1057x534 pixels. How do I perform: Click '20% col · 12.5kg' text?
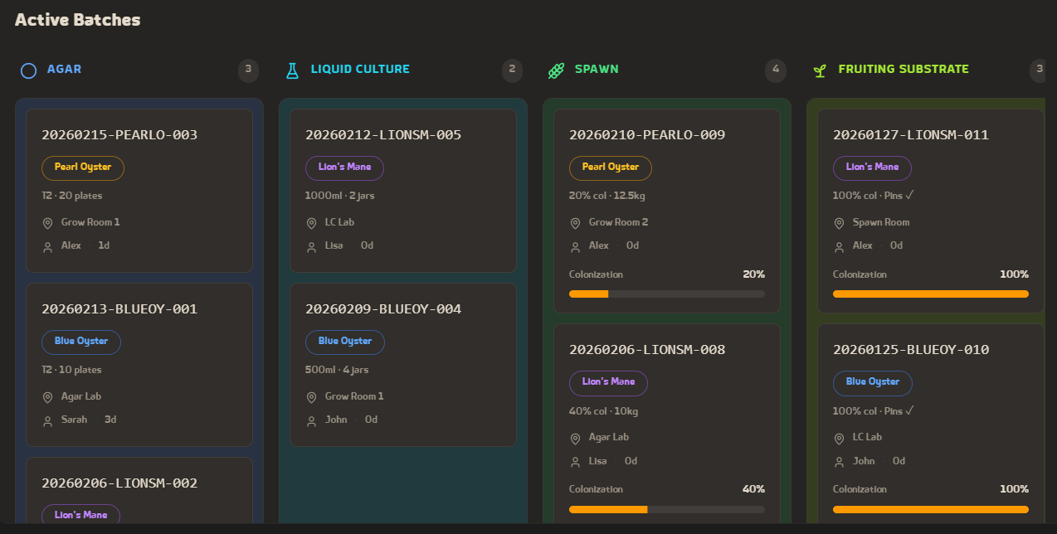(607, 197)
